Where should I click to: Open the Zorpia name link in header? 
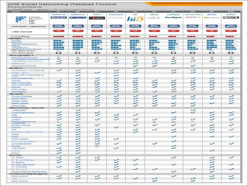pos(212,14)
